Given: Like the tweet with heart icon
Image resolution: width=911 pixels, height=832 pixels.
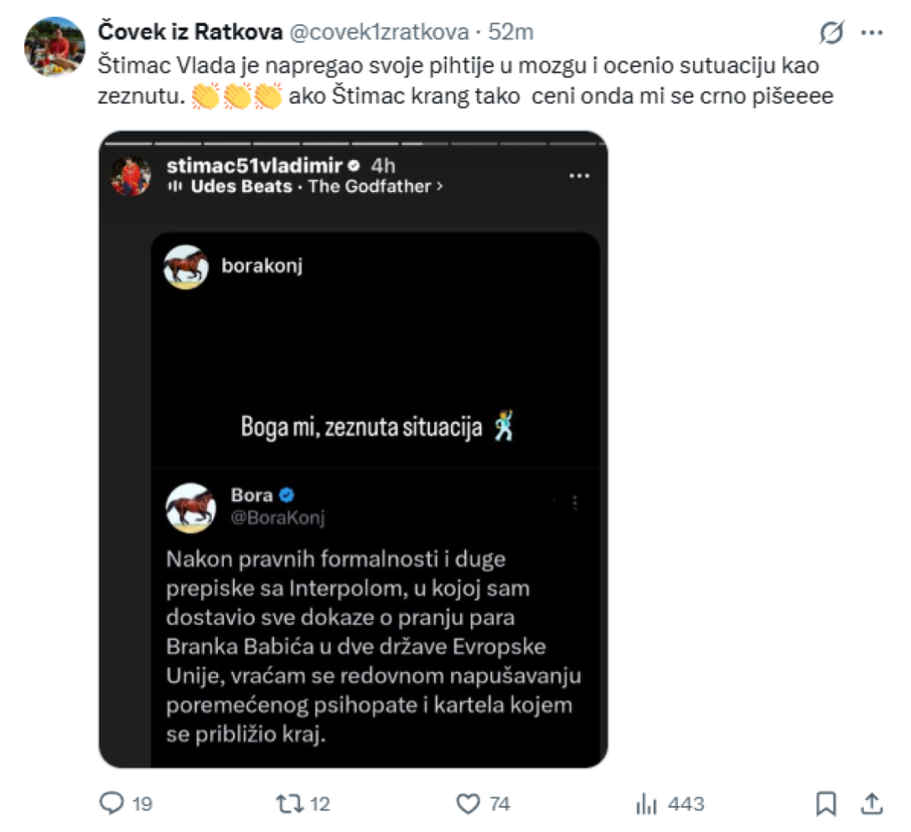Looking at the screenshot, I should pos(469,804).
